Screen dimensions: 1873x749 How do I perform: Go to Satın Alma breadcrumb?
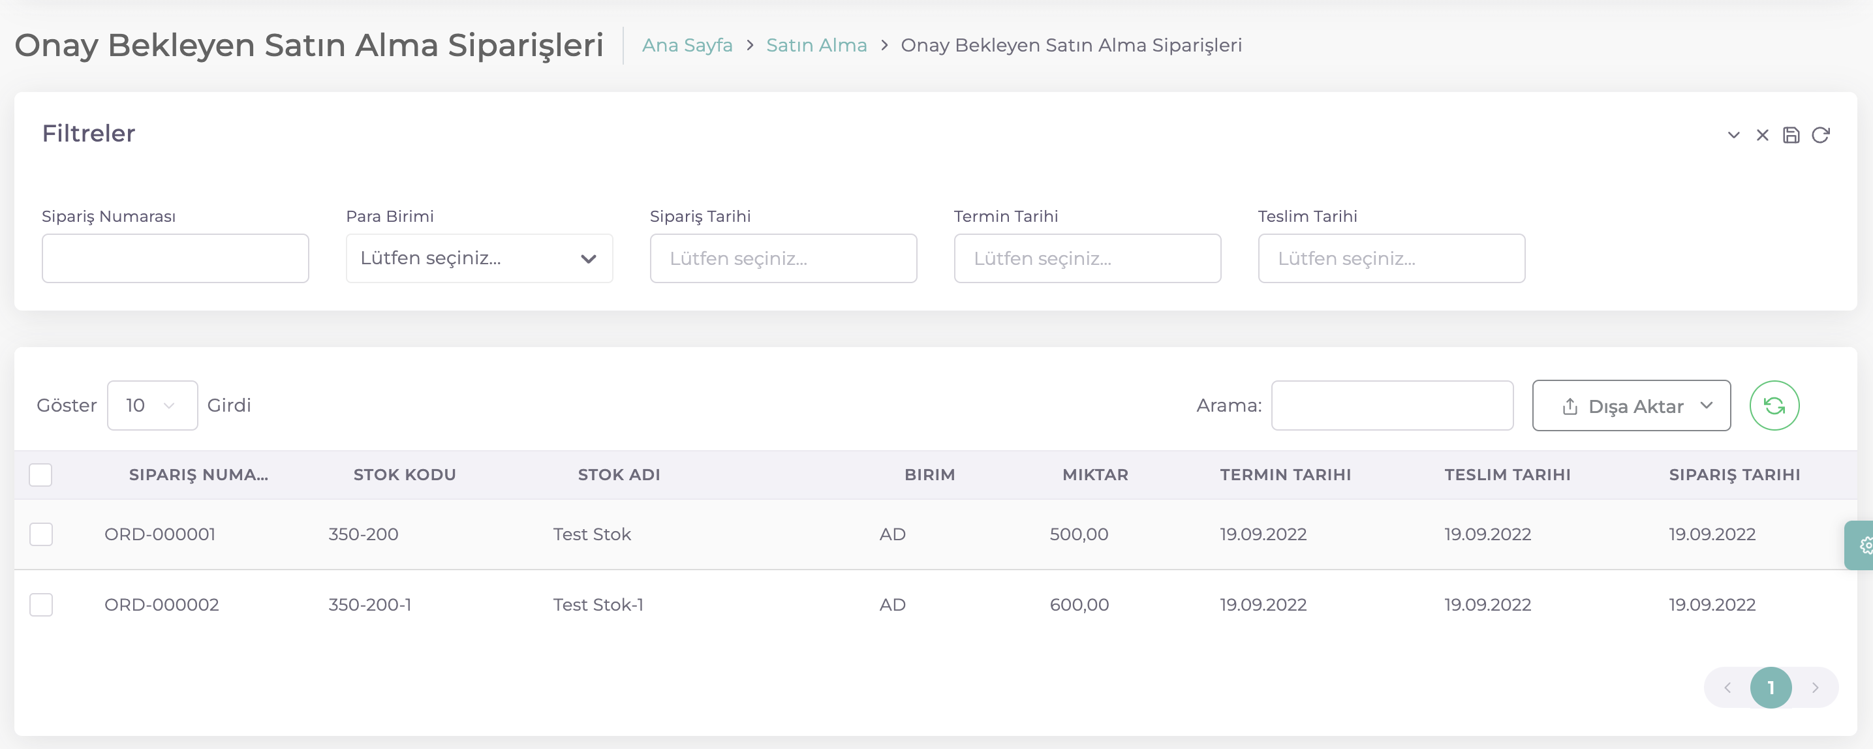pos(816,45)
